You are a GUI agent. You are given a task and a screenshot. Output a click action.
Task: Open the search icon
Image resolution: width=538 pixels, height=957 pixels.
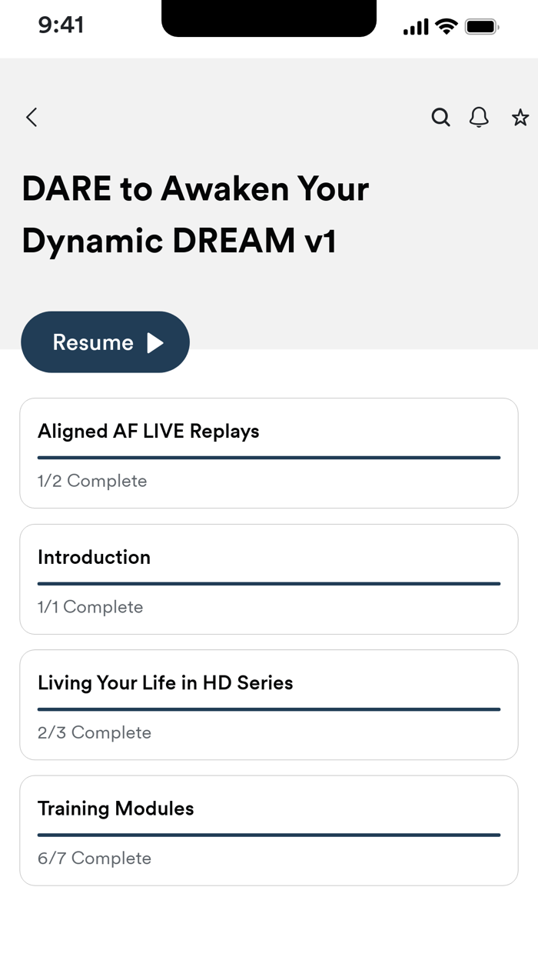click(440, 117)
